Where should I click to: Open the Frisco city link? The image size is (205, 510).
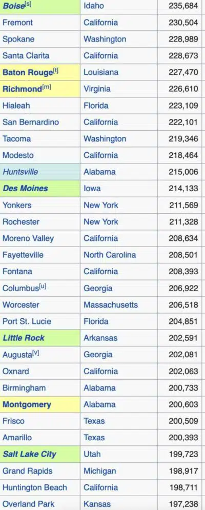click(x=13, y=421)
